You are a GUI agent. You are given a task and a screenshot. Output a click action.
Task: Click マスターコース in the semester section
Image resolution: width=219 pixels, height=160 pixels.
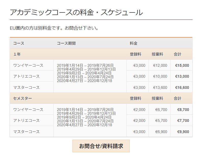pos(26,132)
